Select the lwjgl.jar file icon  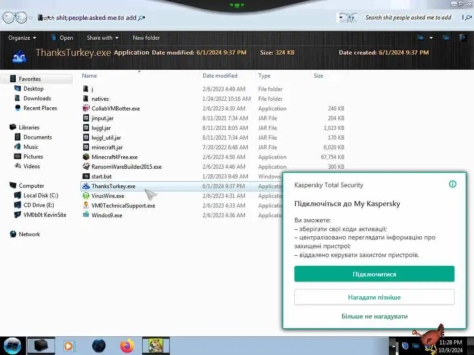86,128
